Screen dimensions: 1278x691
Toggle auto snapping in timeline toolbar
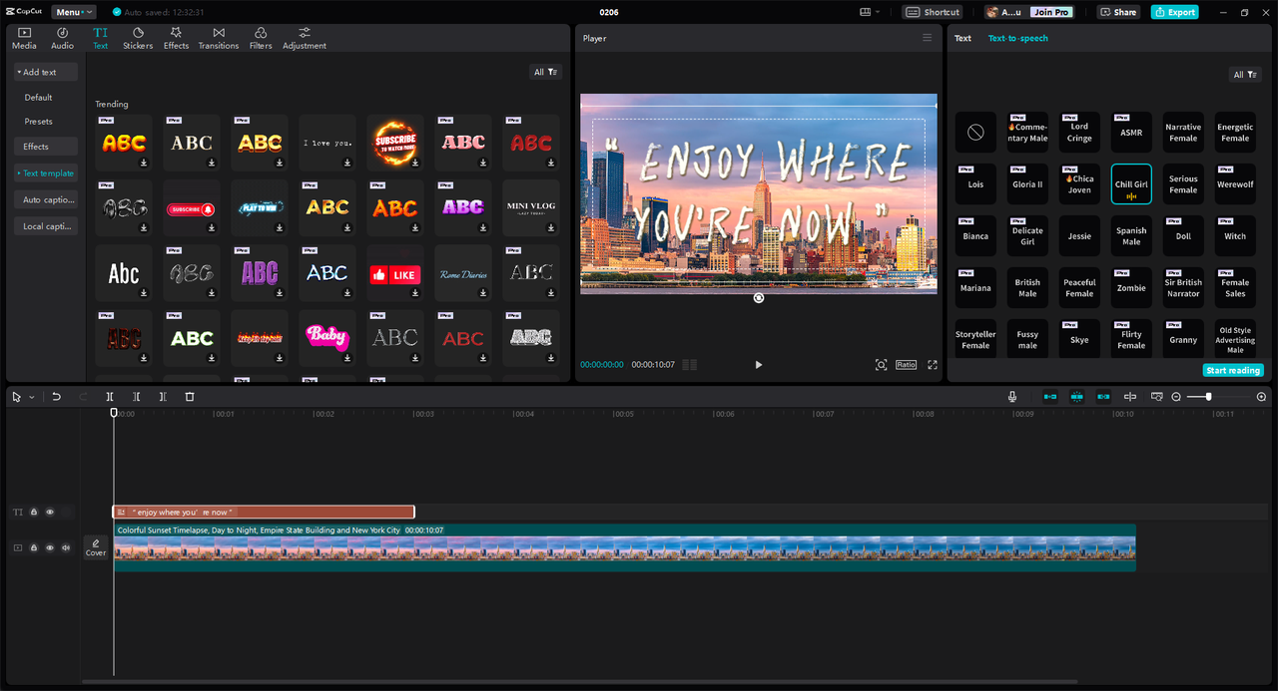[1076, 397]
